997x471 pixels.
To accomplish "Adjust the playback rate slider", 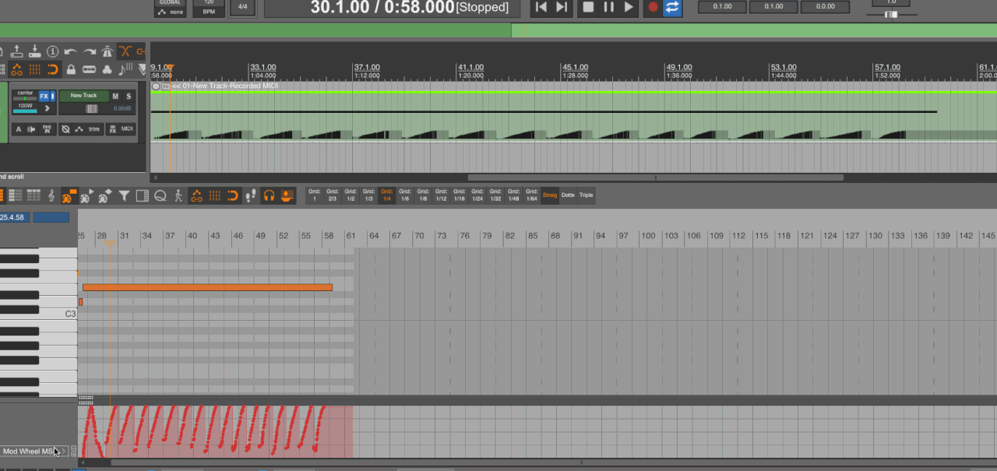I will [891, 15].
